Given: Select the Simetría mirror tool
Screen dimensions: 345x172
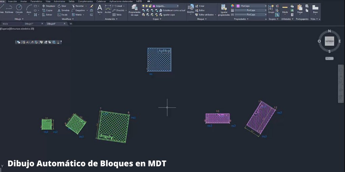Looking at the screenshot, I should 63,10.
